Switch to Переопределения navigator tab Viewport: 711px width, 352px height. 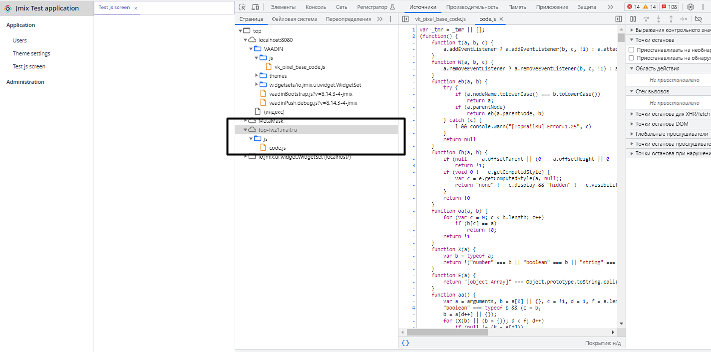pyautogui.click(x=348, y=19)
